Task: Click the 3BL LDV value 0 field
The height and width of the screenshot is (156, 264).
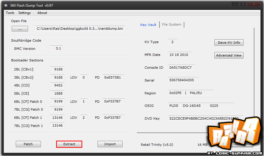Action: (x=84, y=77)
